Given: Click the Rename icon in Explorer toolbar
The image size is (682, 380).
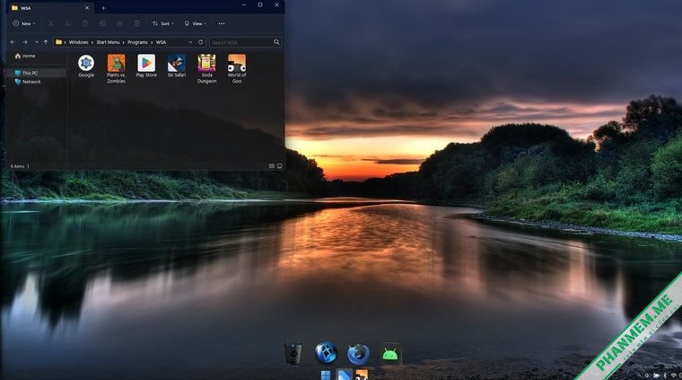Looking at the screenshot, I should coord(102,23).
